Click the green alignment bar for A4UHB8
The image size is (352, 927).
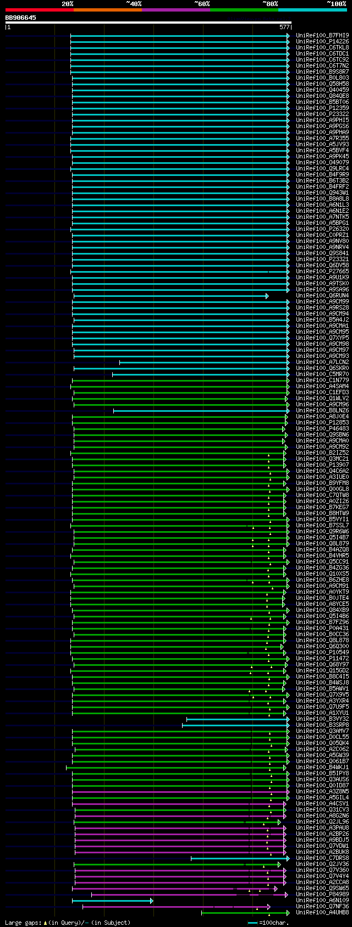245,913
